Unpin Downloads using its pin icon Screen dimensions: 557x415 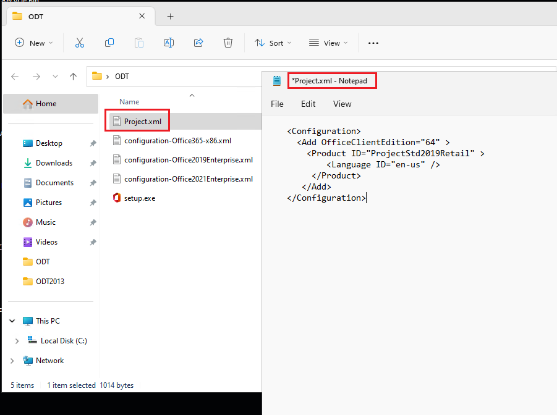[93, 163]
